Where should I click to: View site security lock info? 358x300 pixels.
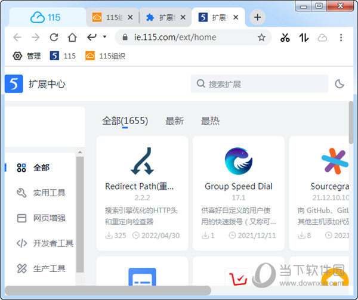pos(125,37)
